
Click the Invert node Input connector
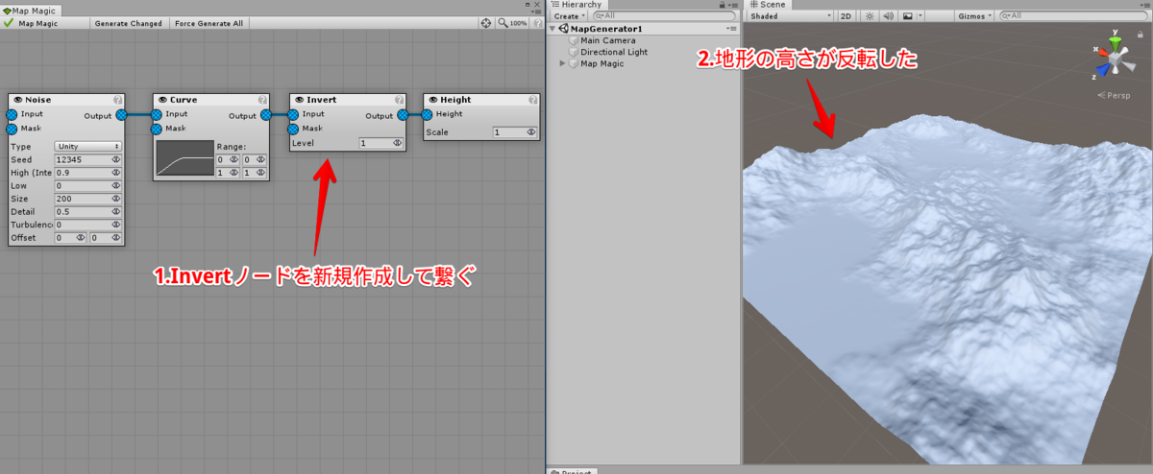click(292, 114)
